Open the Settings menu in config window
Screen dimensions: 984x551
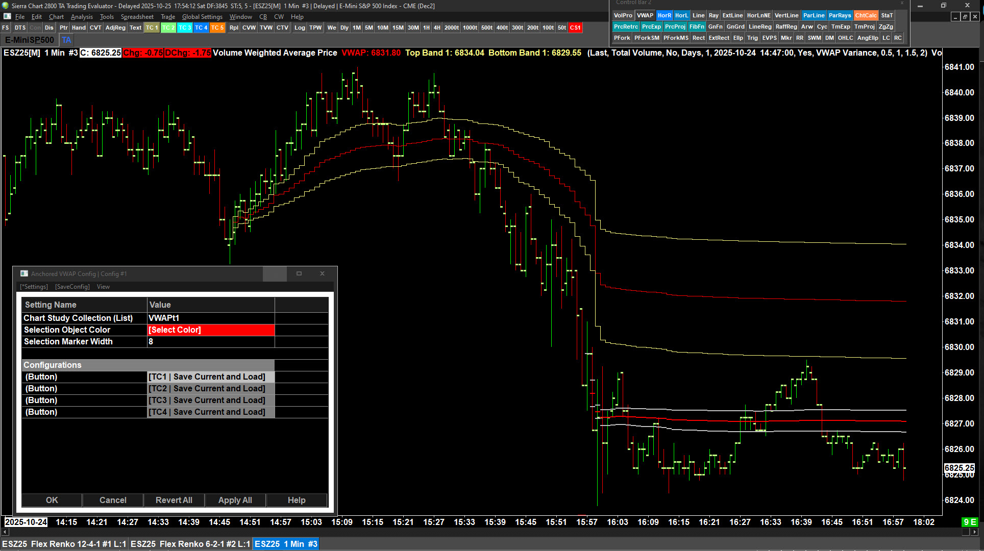point(34,287)
